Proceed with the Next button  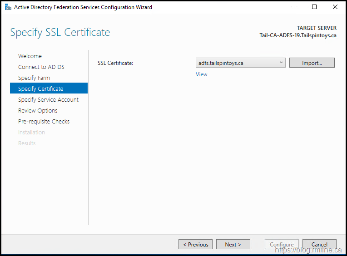(x=233, y=245)
